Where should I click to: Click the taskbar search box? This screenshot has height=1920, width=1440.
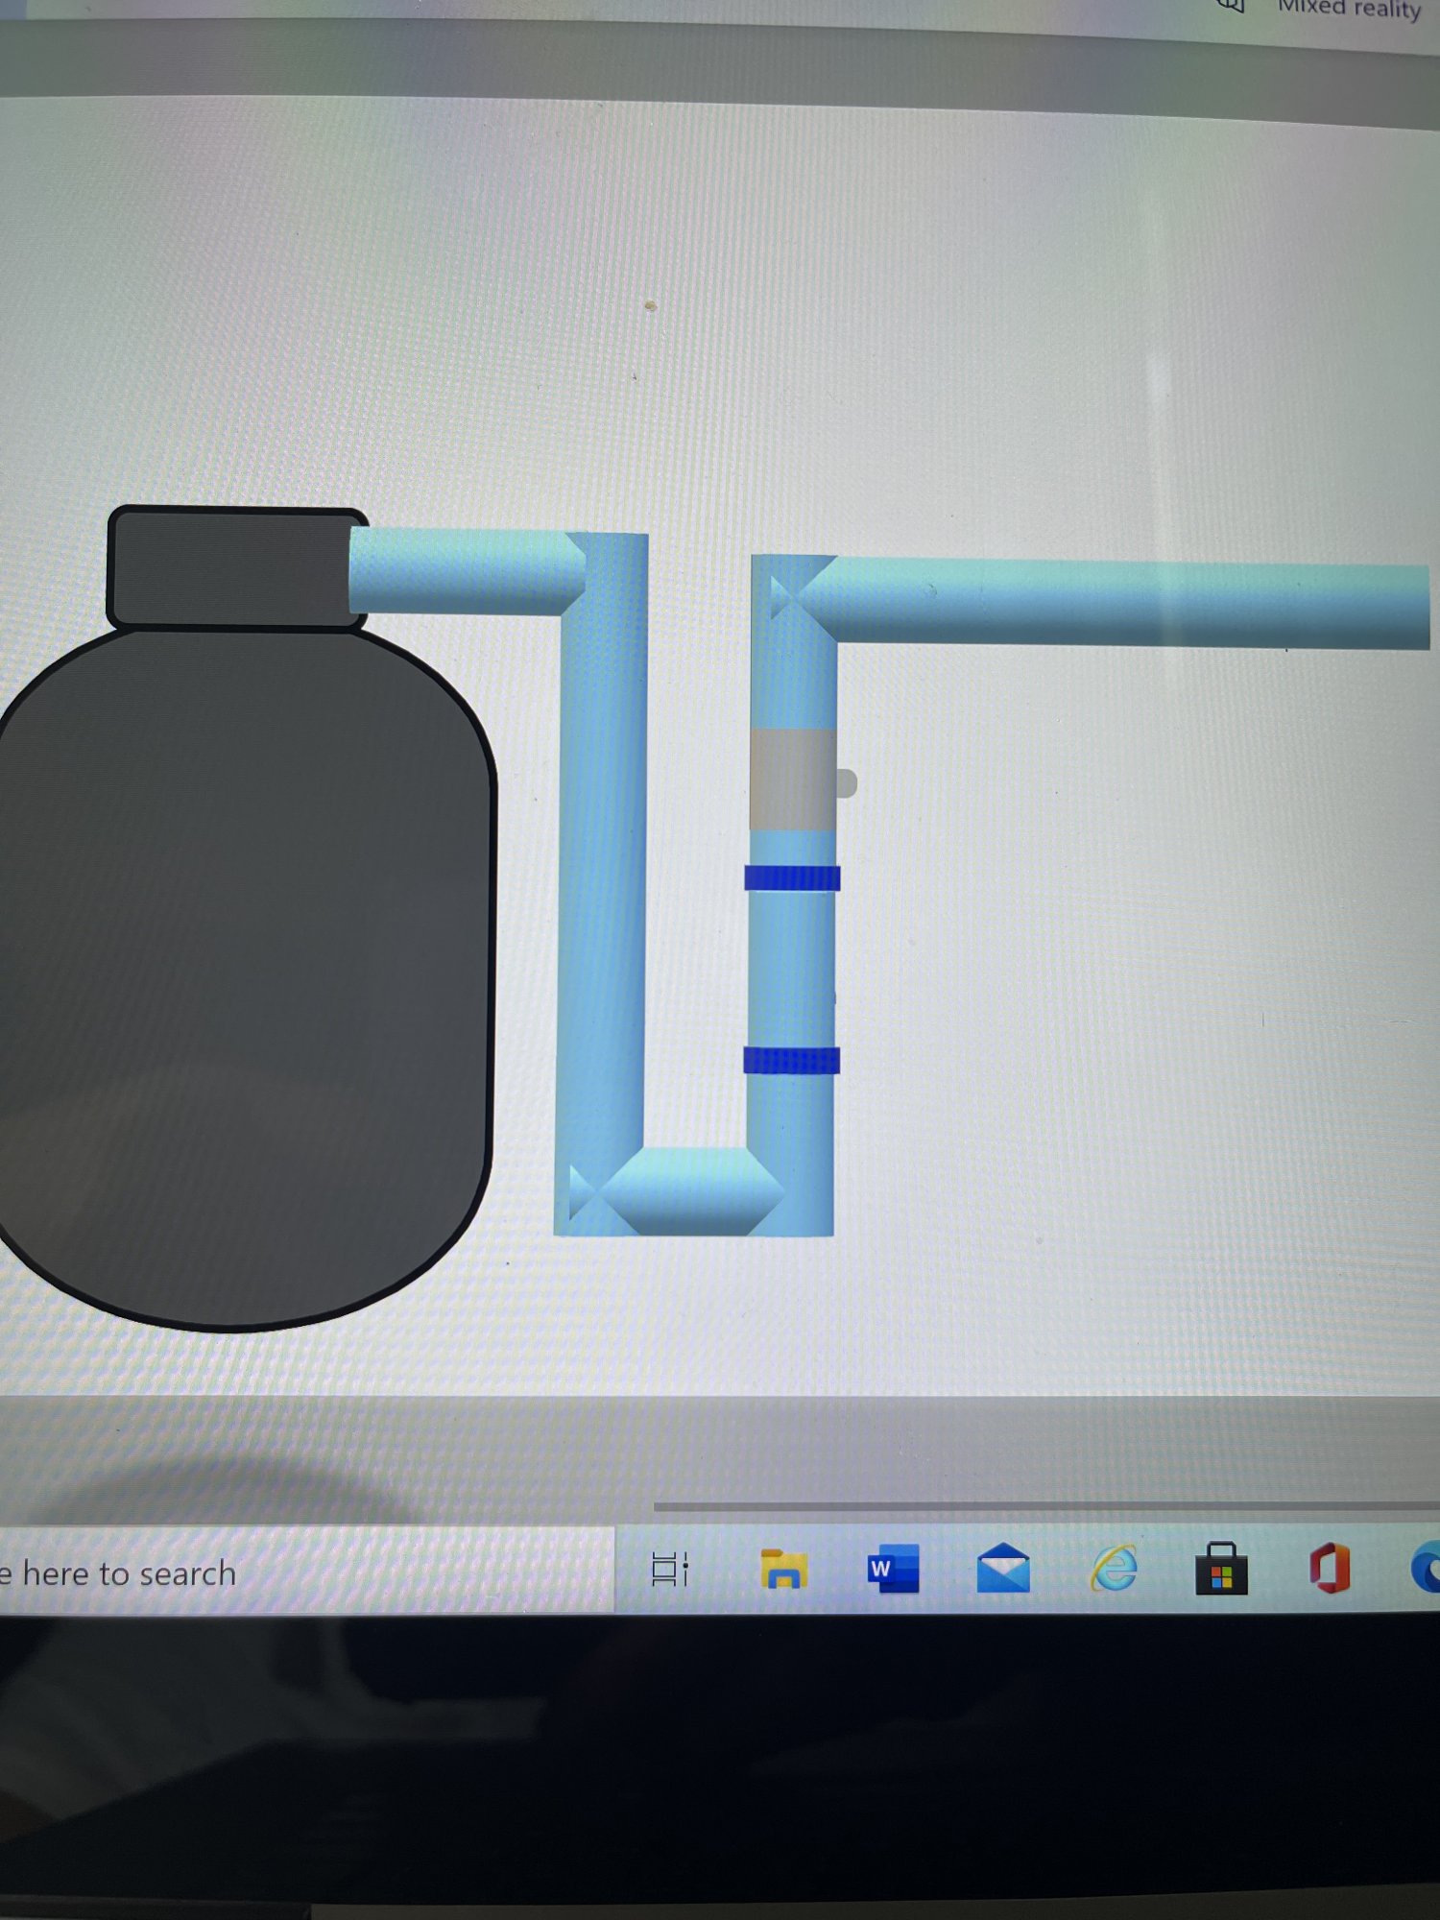coord(305,1572)
